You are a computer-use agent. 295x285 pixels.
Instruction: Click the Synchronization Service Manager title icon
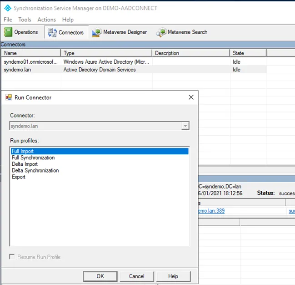pos(7,8)
